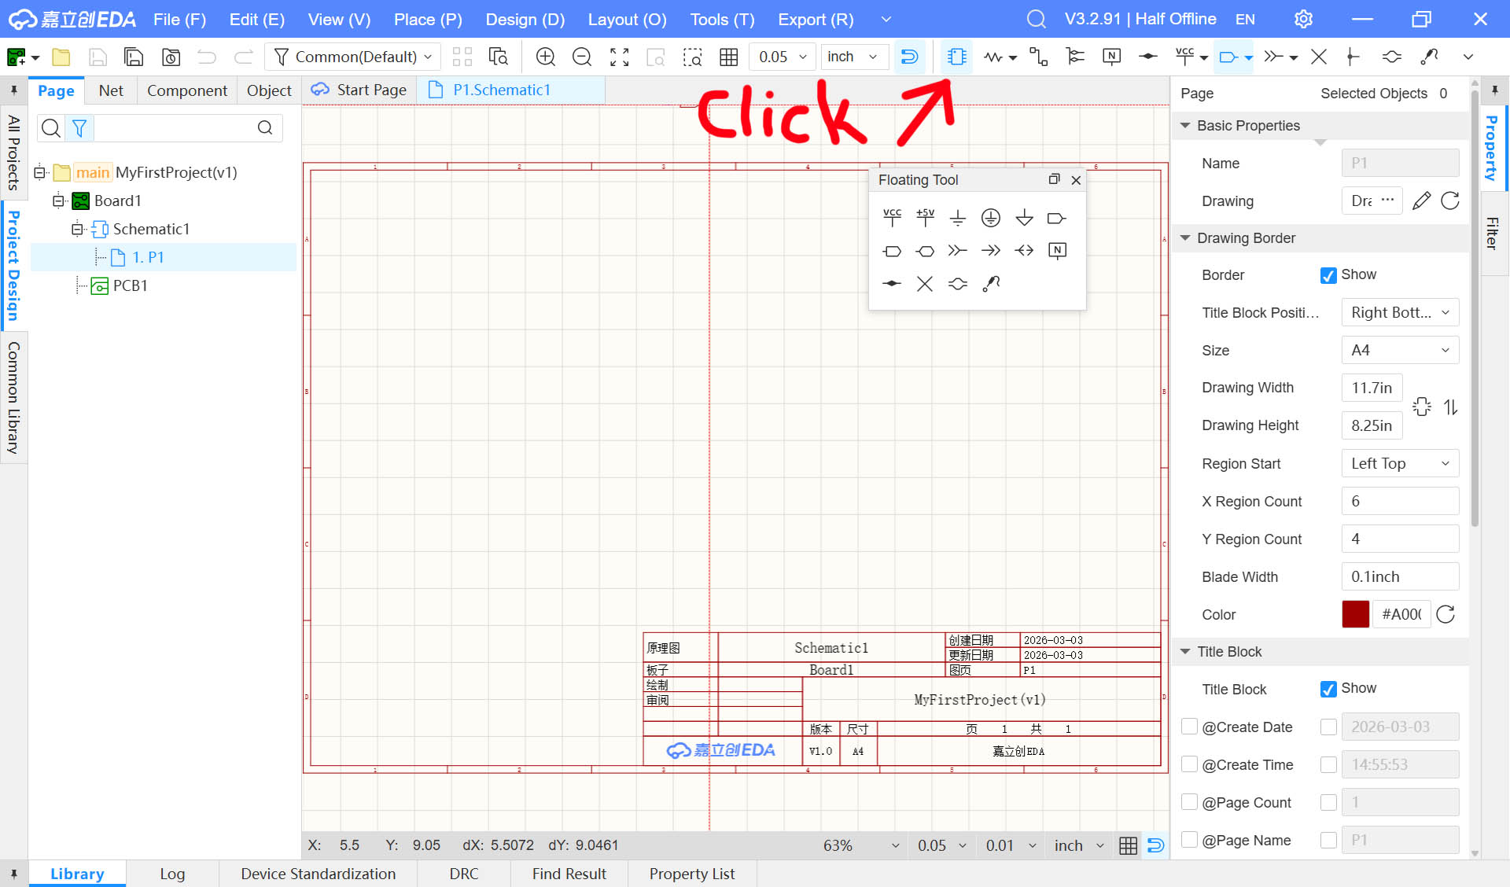1510x887 pixels.
Task: Select PCB1 in the project tree
Action: tap(130, 285)
